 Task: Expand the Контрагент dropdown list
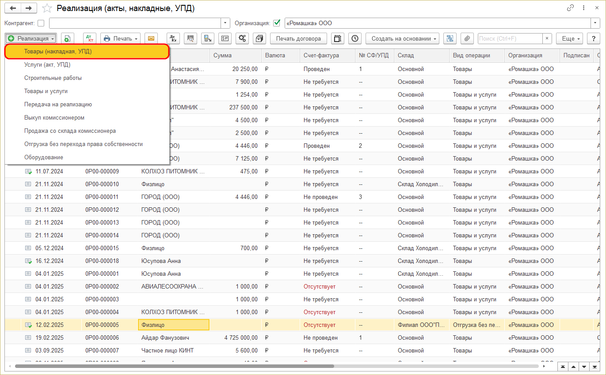pyautogui.click(x=225, y=23)
